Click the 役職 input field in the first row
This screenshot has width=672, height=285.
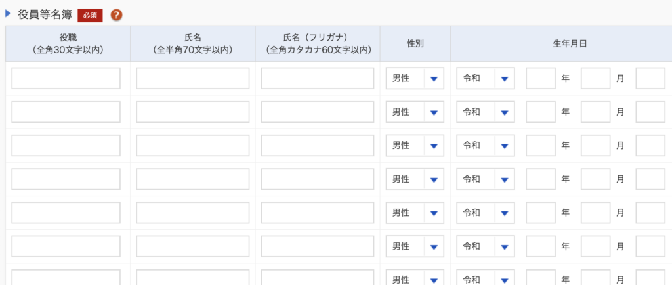pyautogui.click(x=66, y=78)
